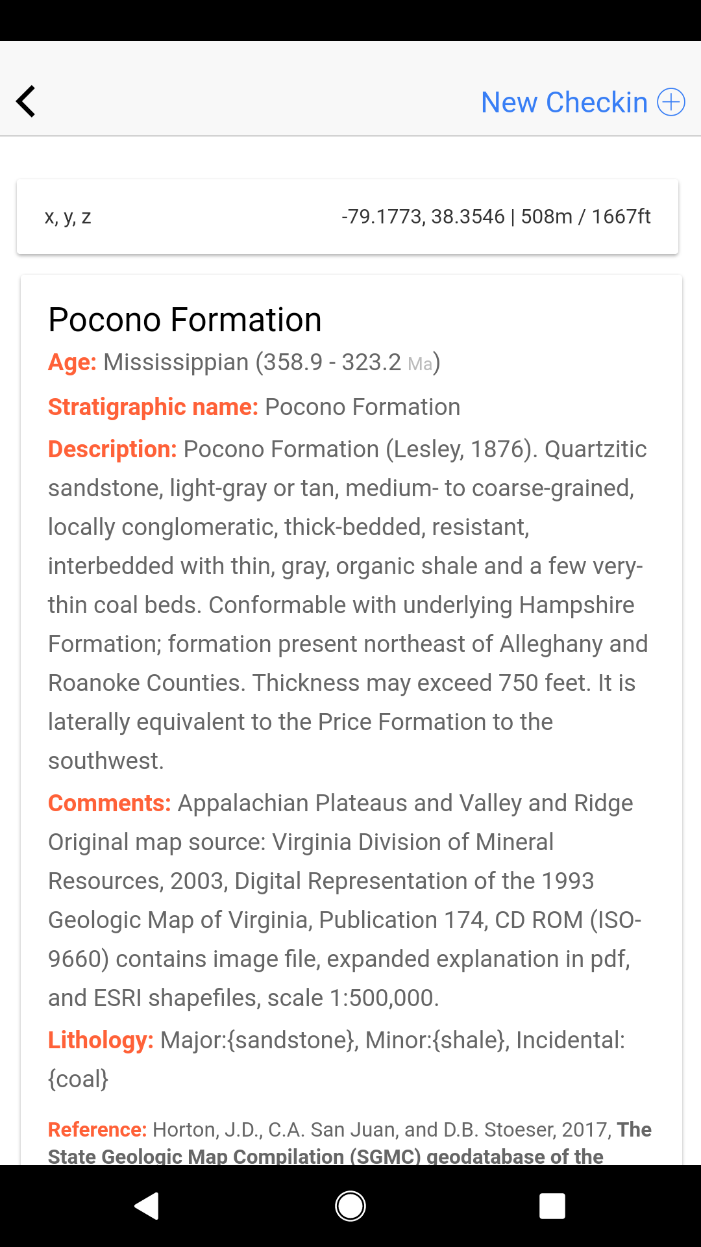This screenshot has height=1247, width=701.
Task: Tap the Pocono Formation title
Action: pos(185,320)
